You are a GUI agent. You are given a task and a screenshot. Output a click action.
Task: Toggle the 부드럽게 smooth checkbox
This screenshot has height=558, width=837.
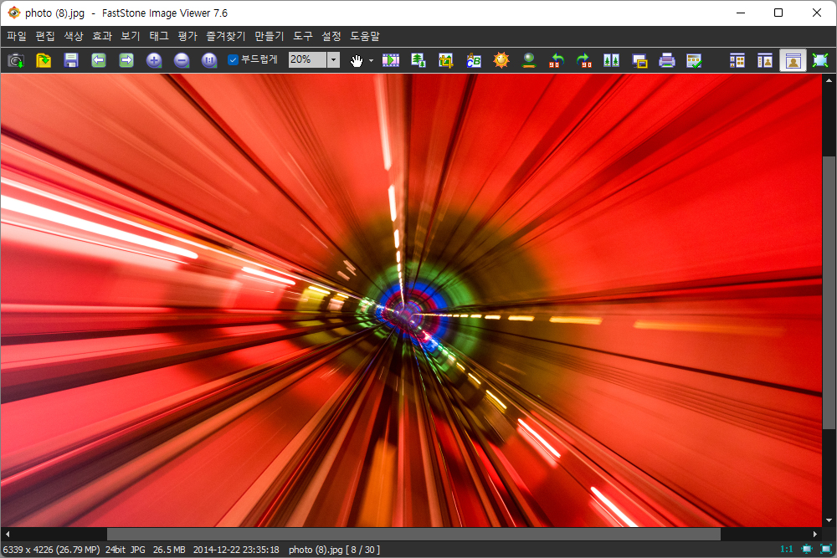[x=233, y=59]
